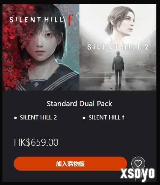Click the leaf emblem on the sailor uniform

point(36,84)
